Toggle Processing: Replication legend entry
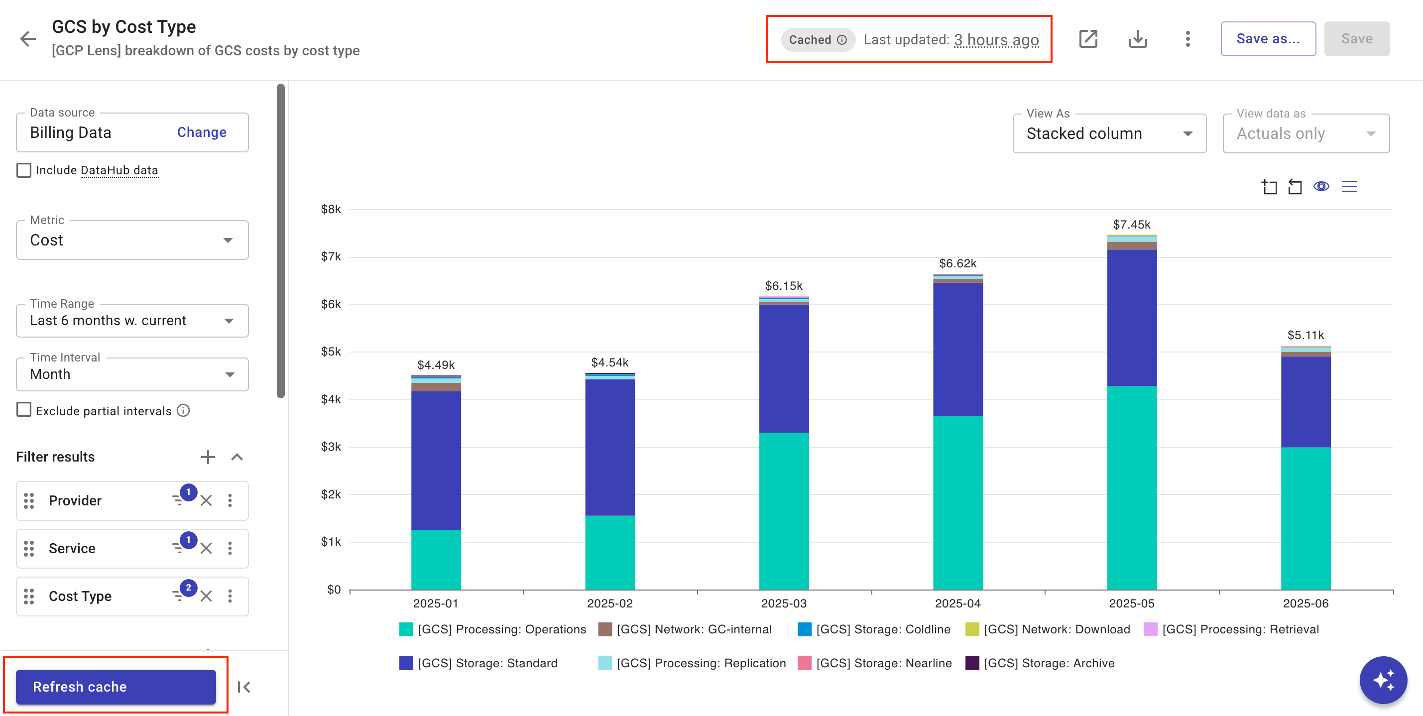 [692, 663]
